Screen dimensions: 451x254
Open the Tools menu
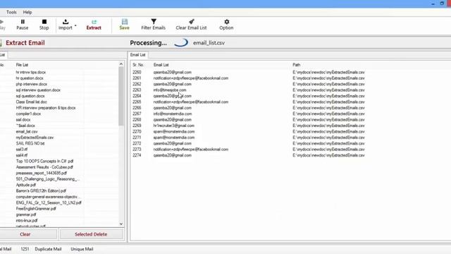[11, 12]
